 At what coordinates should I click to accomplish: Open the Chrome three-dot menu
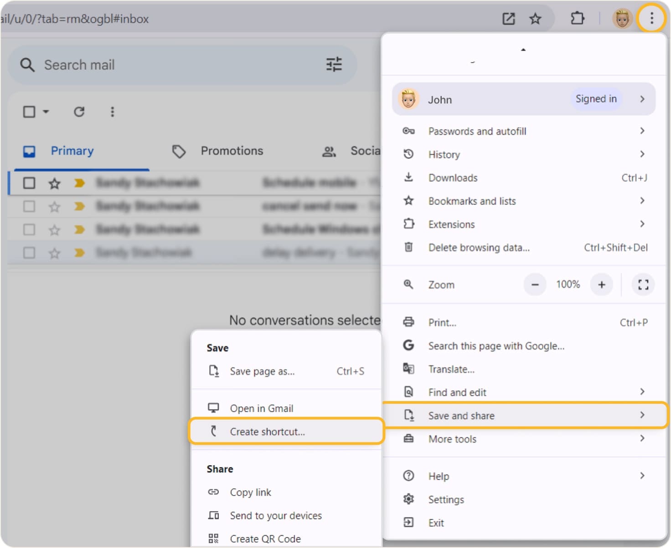pyautogui.click(x=651, y=18)
